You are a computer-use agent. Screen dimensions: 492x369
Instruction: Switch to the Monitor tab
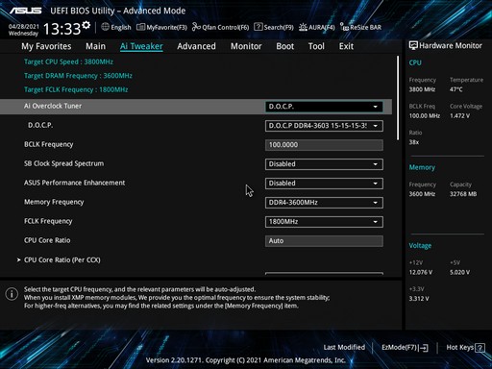[246, 46]
